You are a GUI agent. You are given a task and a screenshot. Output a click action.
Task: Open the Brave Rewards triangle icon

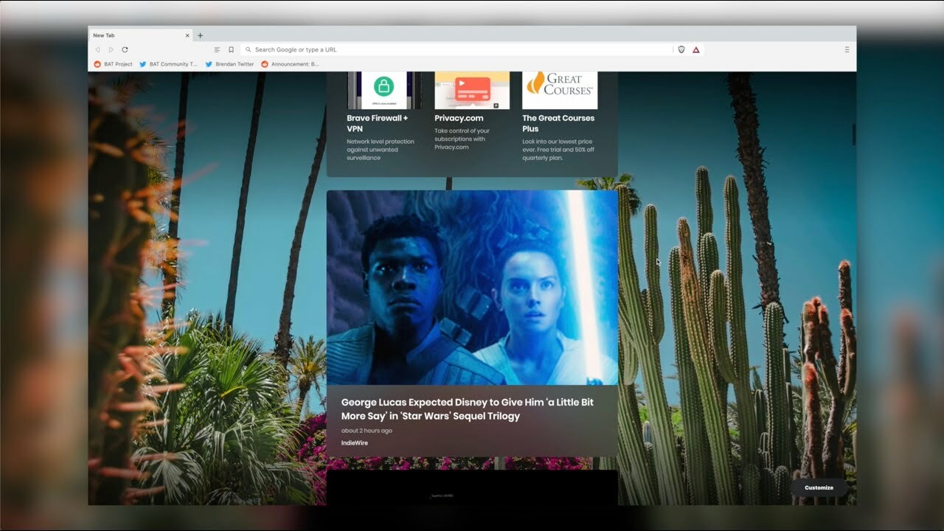pos(695,49)
